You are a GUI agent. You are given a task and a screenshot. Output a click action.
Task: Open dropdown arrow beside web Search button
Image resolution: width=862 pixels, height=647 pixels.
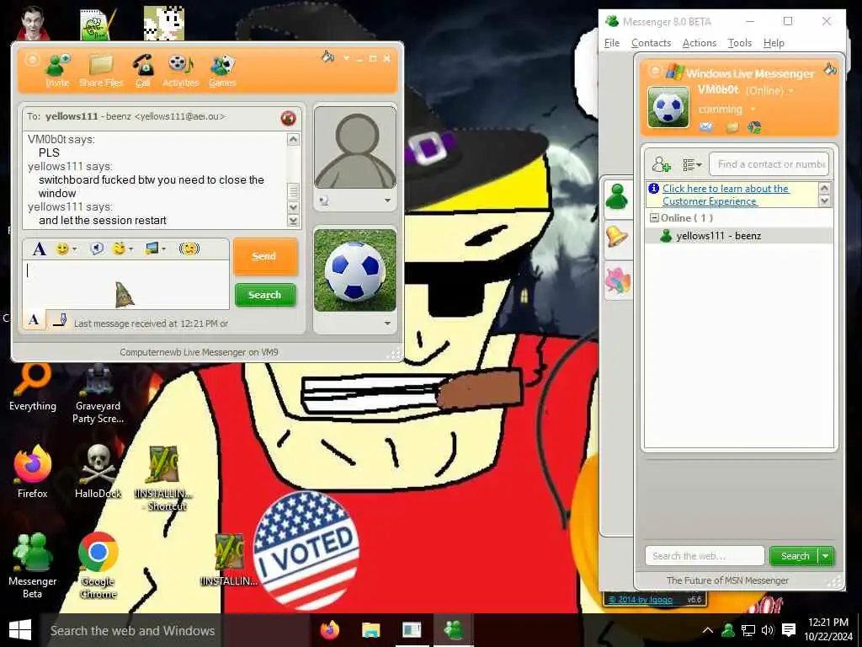[x=826, y=556]
